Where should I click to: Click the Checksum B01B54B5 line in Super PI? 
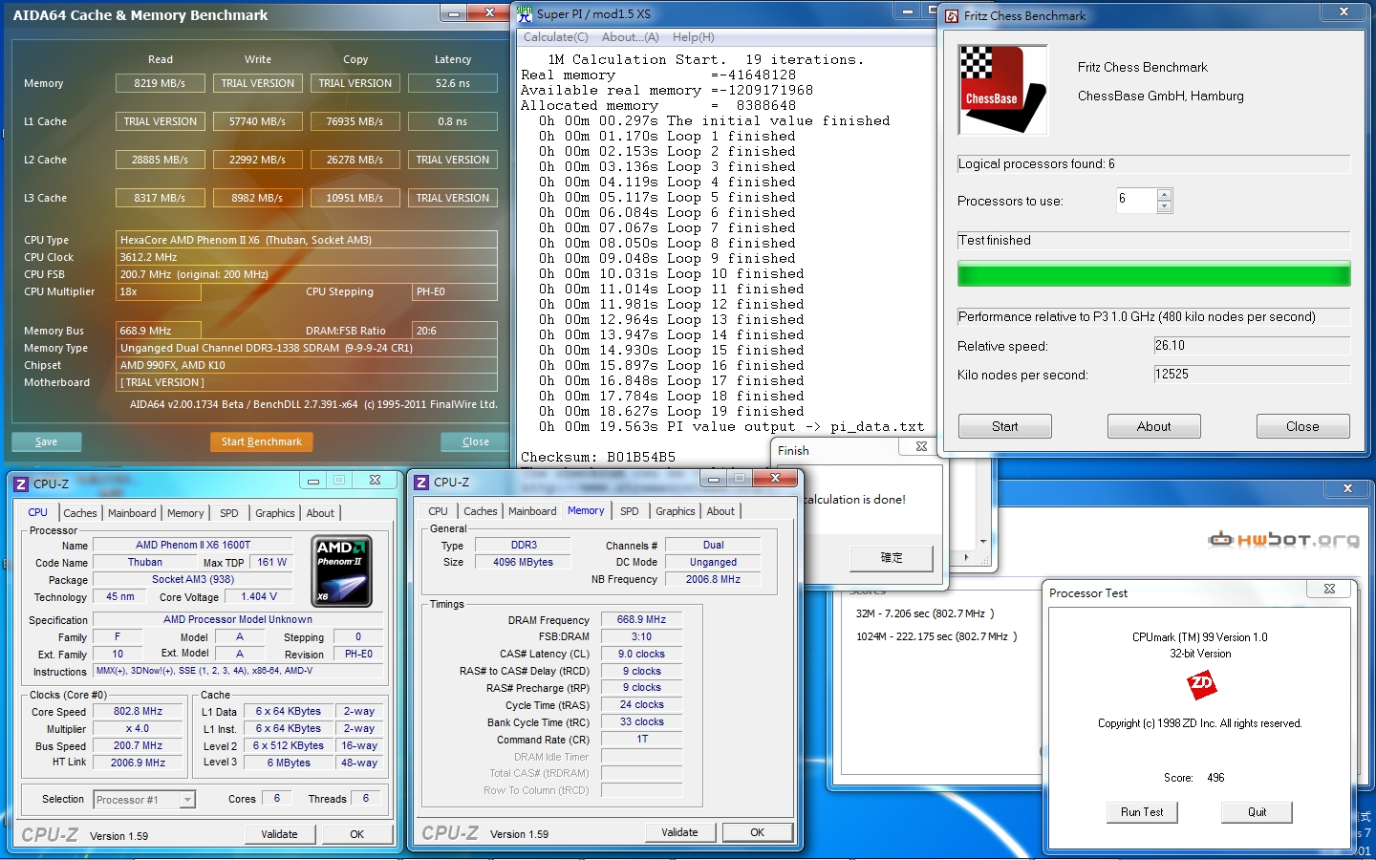pyautogui.click(x=598, y=457)
